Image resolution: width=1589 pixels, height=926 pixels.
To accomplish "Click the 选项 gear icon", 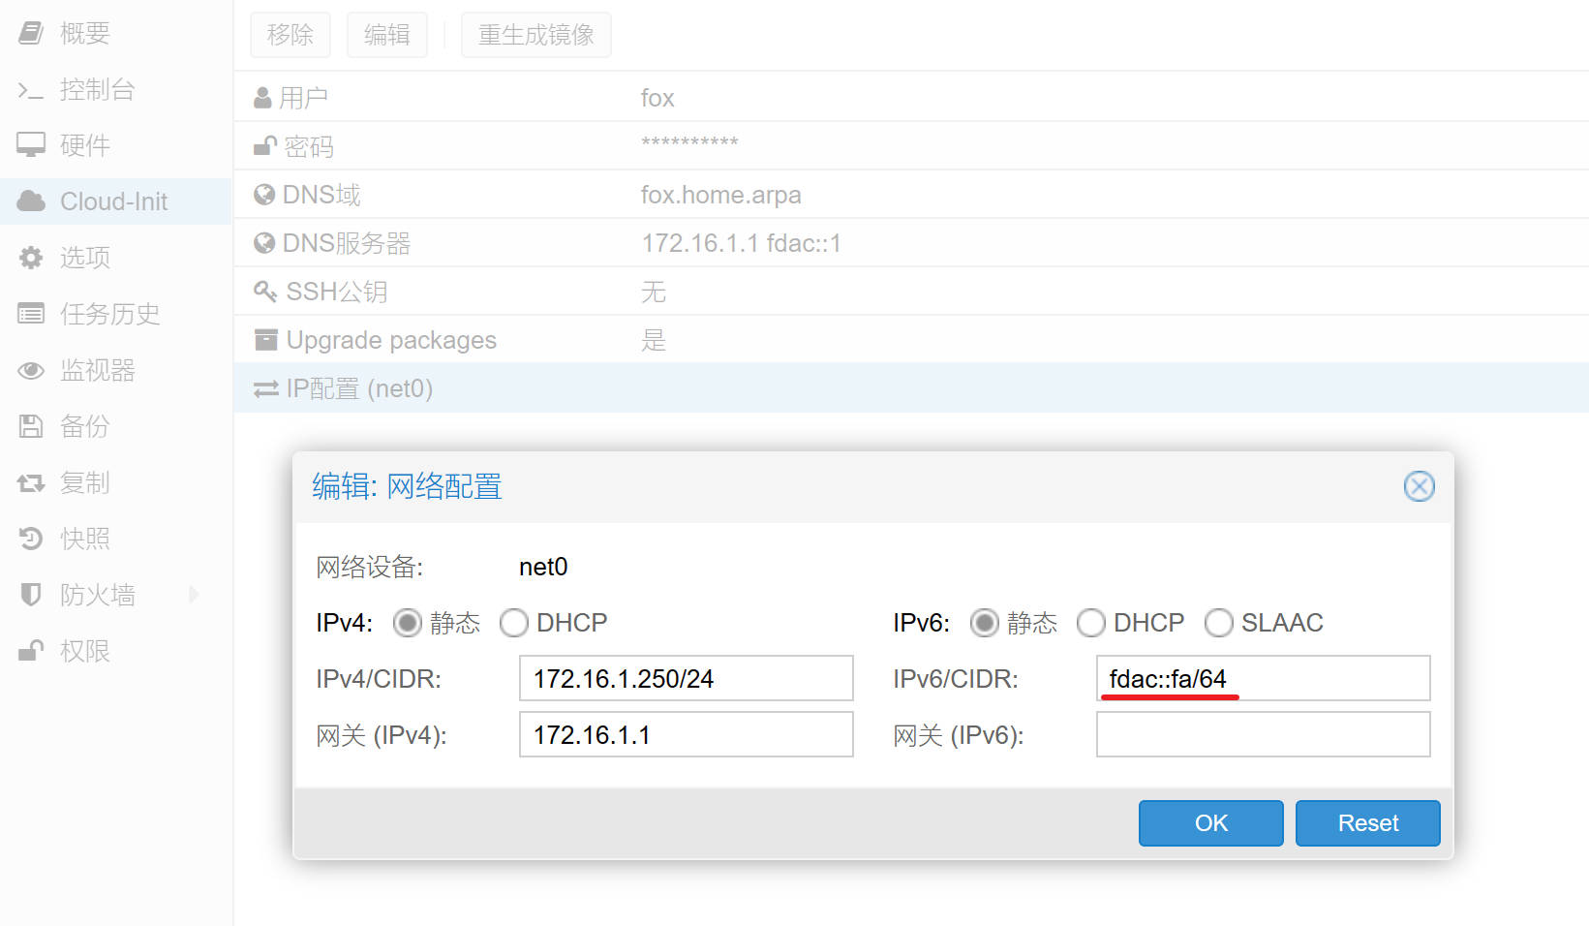I will coord(31,258).
